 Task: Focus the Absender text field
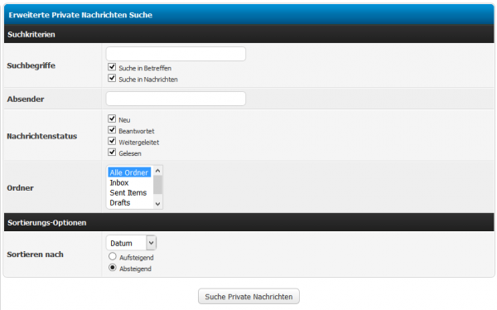coord(176,99)
